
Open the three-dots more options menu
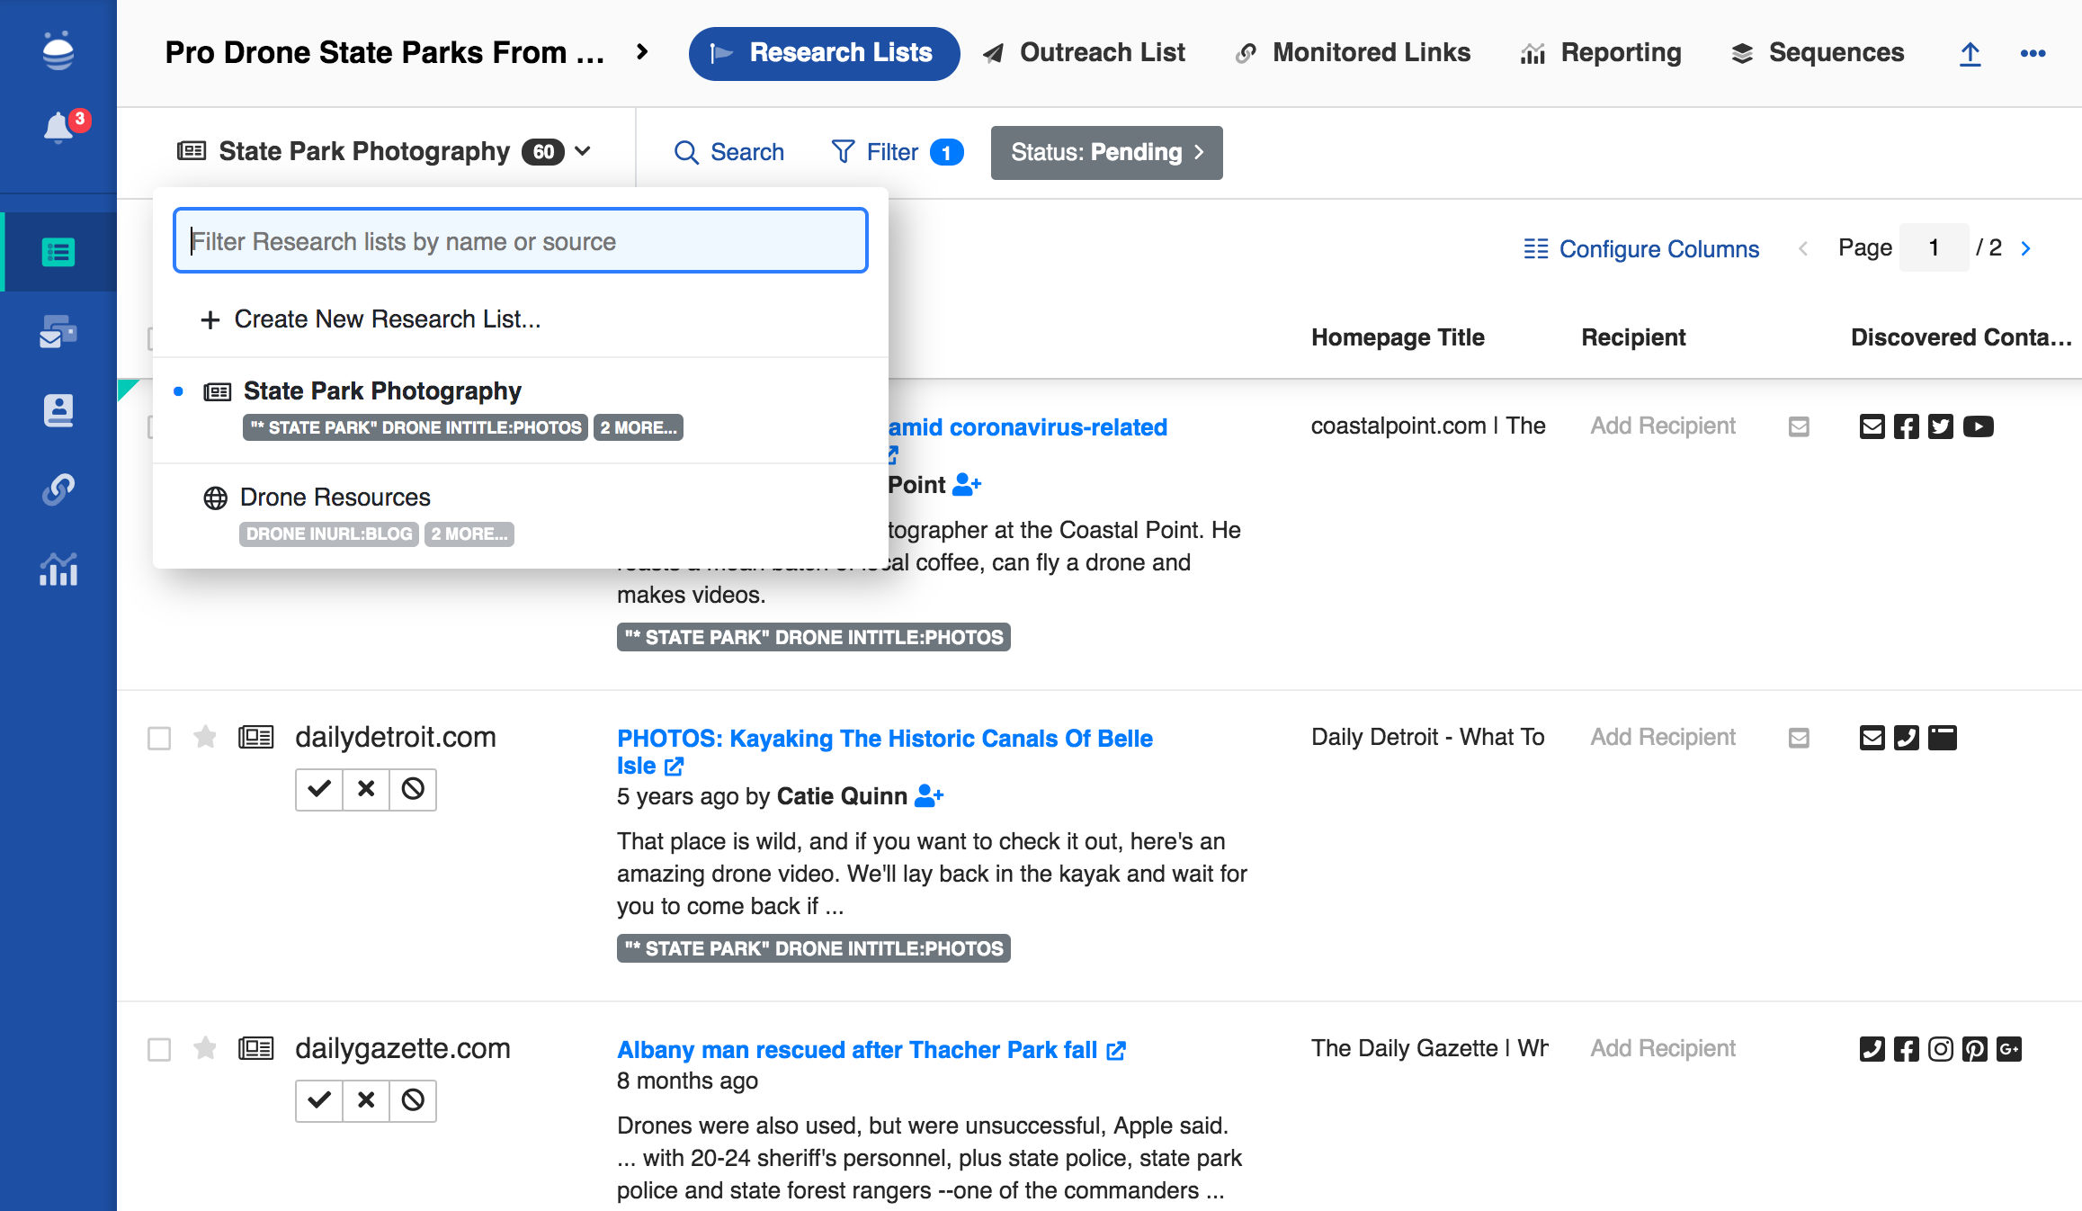(2033, 54)
